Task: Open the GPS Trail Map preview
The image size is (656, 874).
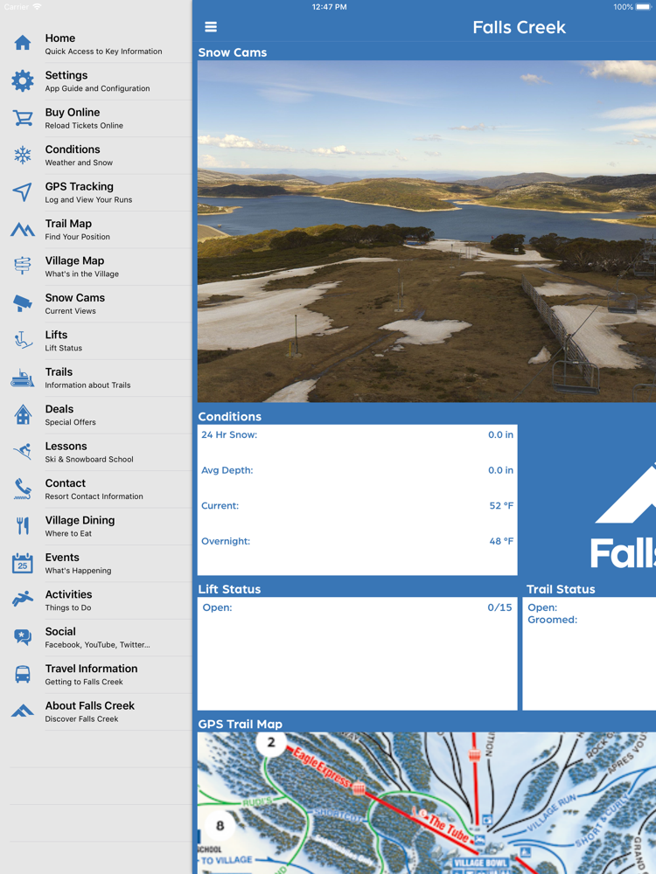Action: [x=427, y=803]
